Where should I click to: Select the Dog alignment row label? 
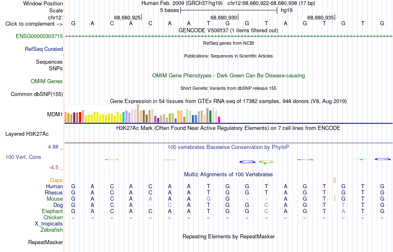[58, 205]
